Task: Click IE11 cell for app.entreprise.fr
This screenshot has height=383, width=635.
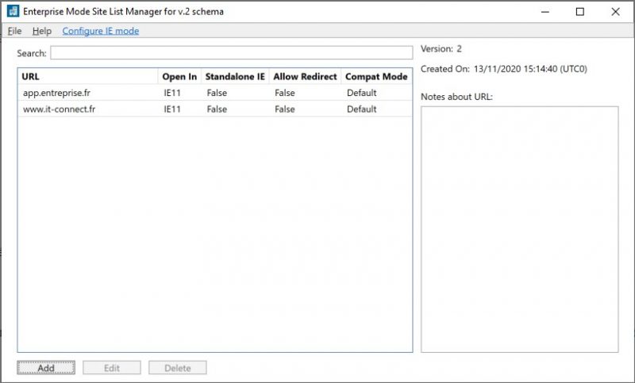Action: click(172, 93)
